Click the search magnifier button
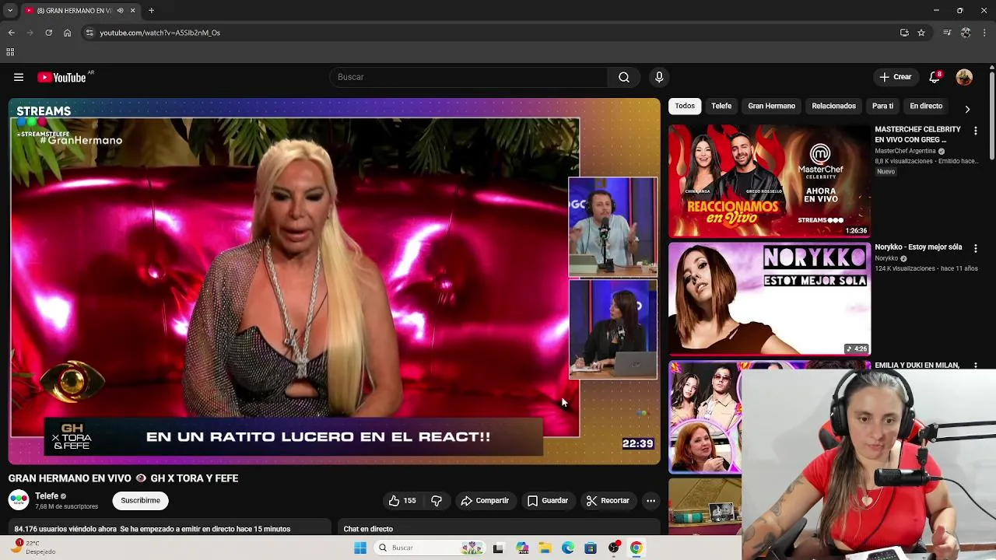Screen dimensions: 996x560 (624, 77)
